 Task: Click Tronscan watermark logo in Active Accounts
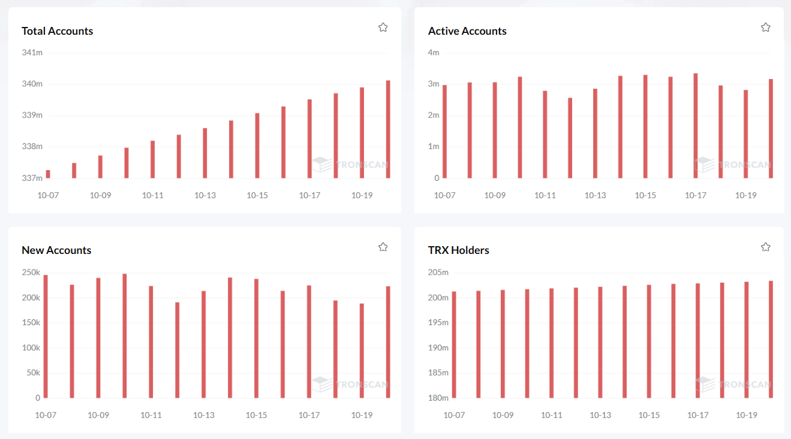coord(705,164)
